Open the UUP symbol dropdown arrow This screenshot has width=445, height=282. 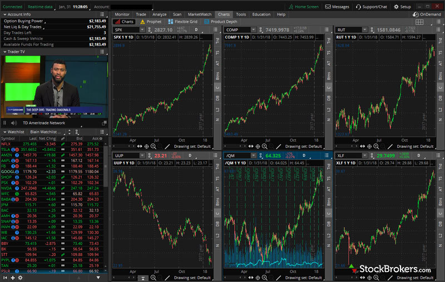(x=142, y=155)
